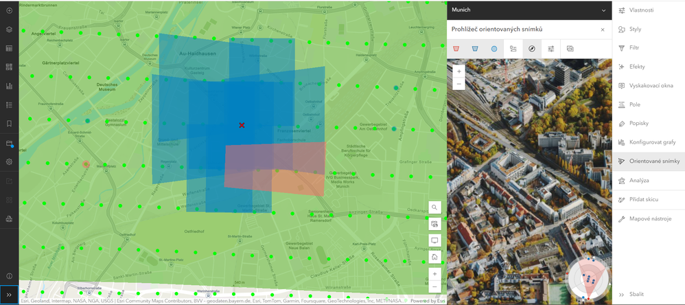
Task: Expand the left sidebar with double chevron
Action: click(9, 295)
